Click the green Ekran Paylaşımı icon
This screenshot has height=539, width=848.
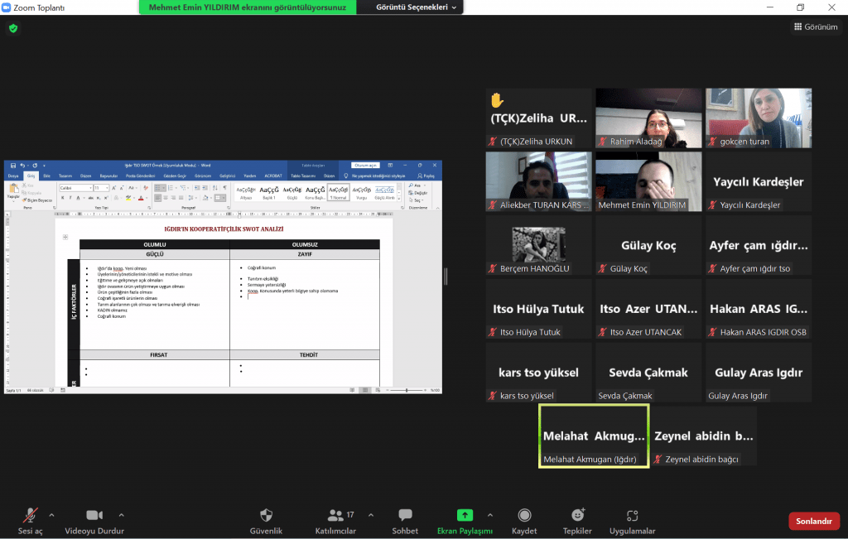pyautogui.click(x=465, y=515)
